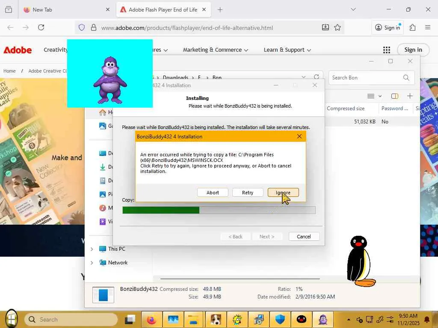Open a new Firefox tab

220,9
